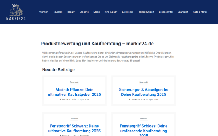Viewport: 218px width, 136px height.
Task: Go to the Beauty category
Action: [71, 12]
